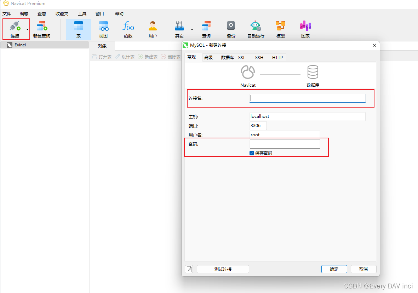The height and width of the screenshot is (293, 418).
Task: Click the 密码 input field
Action: click(x=285, y=144)
